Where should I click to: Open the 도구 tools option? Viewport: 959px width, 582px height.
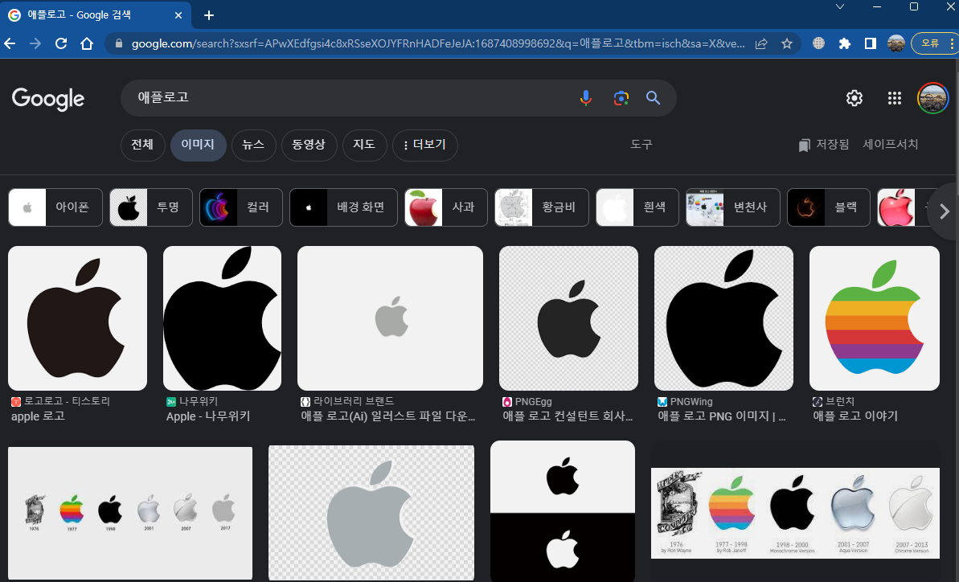tap(641, 144)
